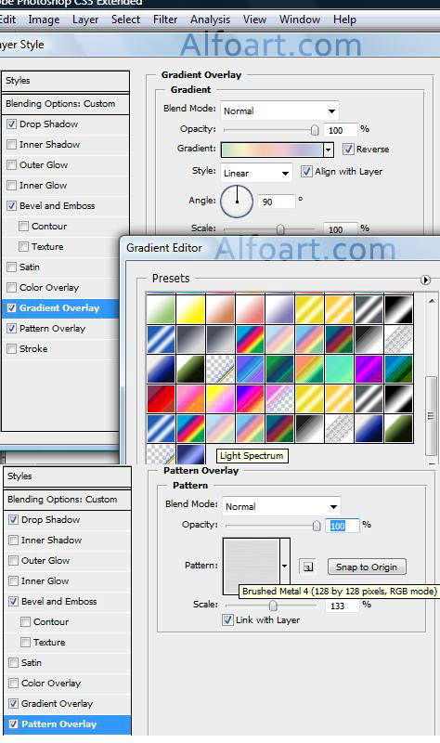Screen dimensions: 440x743
Task: Check Satin in the Pattern Overlay dialog list
Action: 14,662
